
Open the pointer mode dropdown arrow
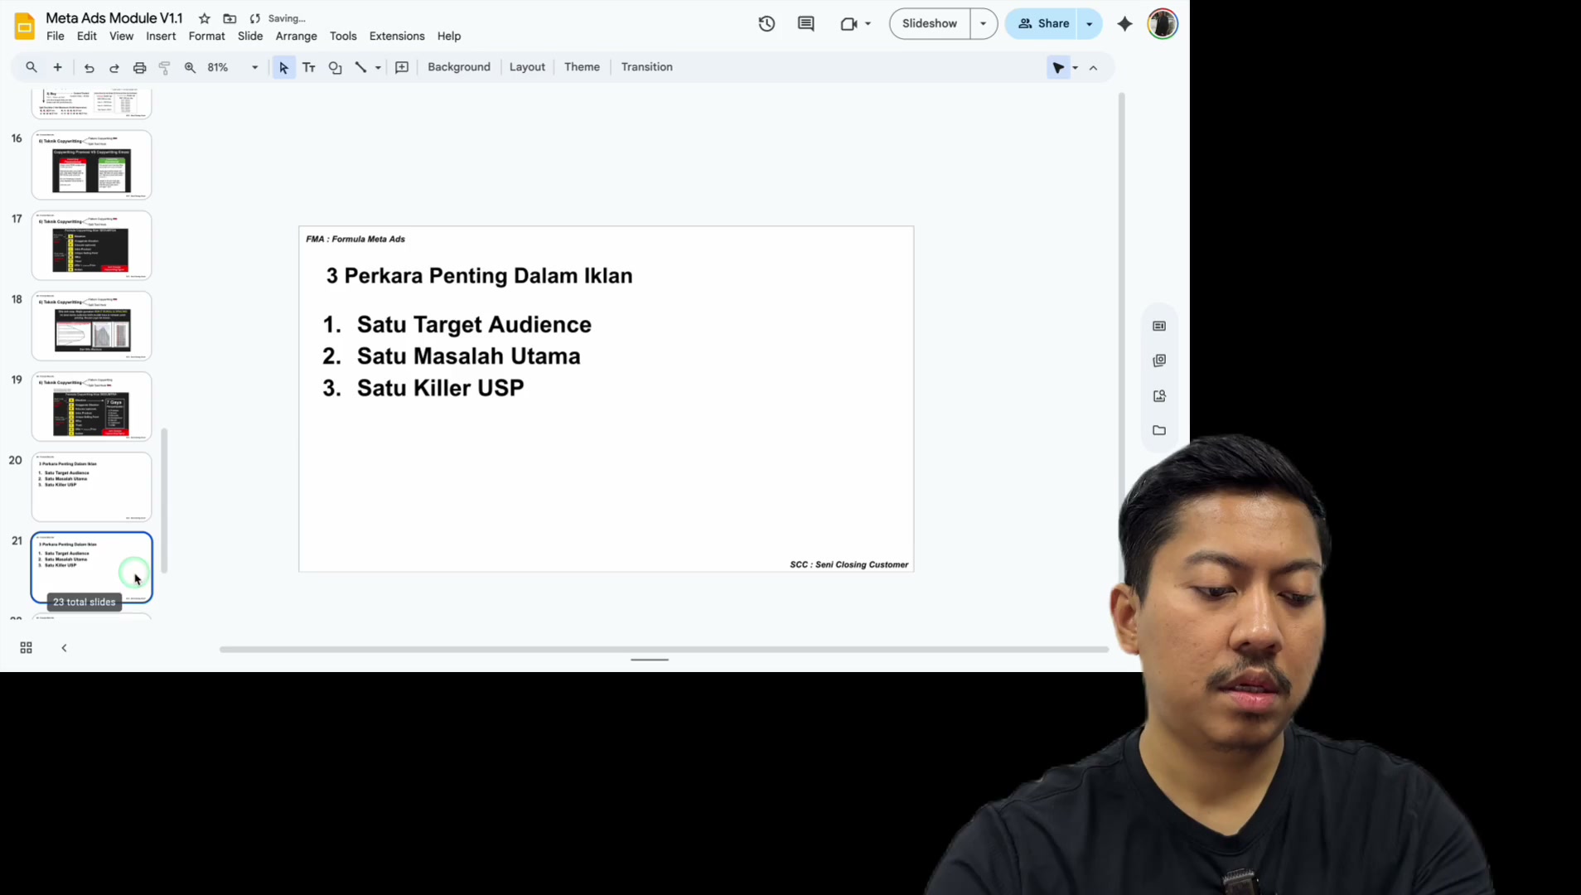[x=1076, y=68]
